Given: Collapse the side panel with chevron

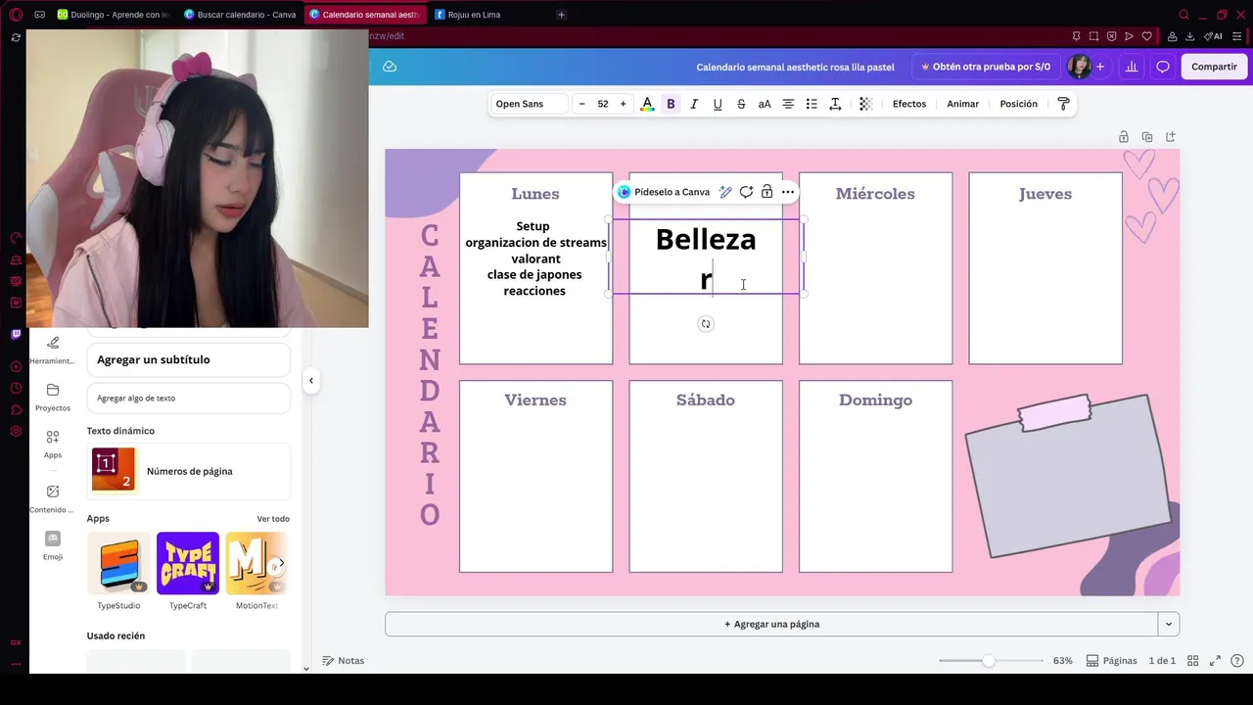Looking at the screenshot, I should [x=310, y=381].
